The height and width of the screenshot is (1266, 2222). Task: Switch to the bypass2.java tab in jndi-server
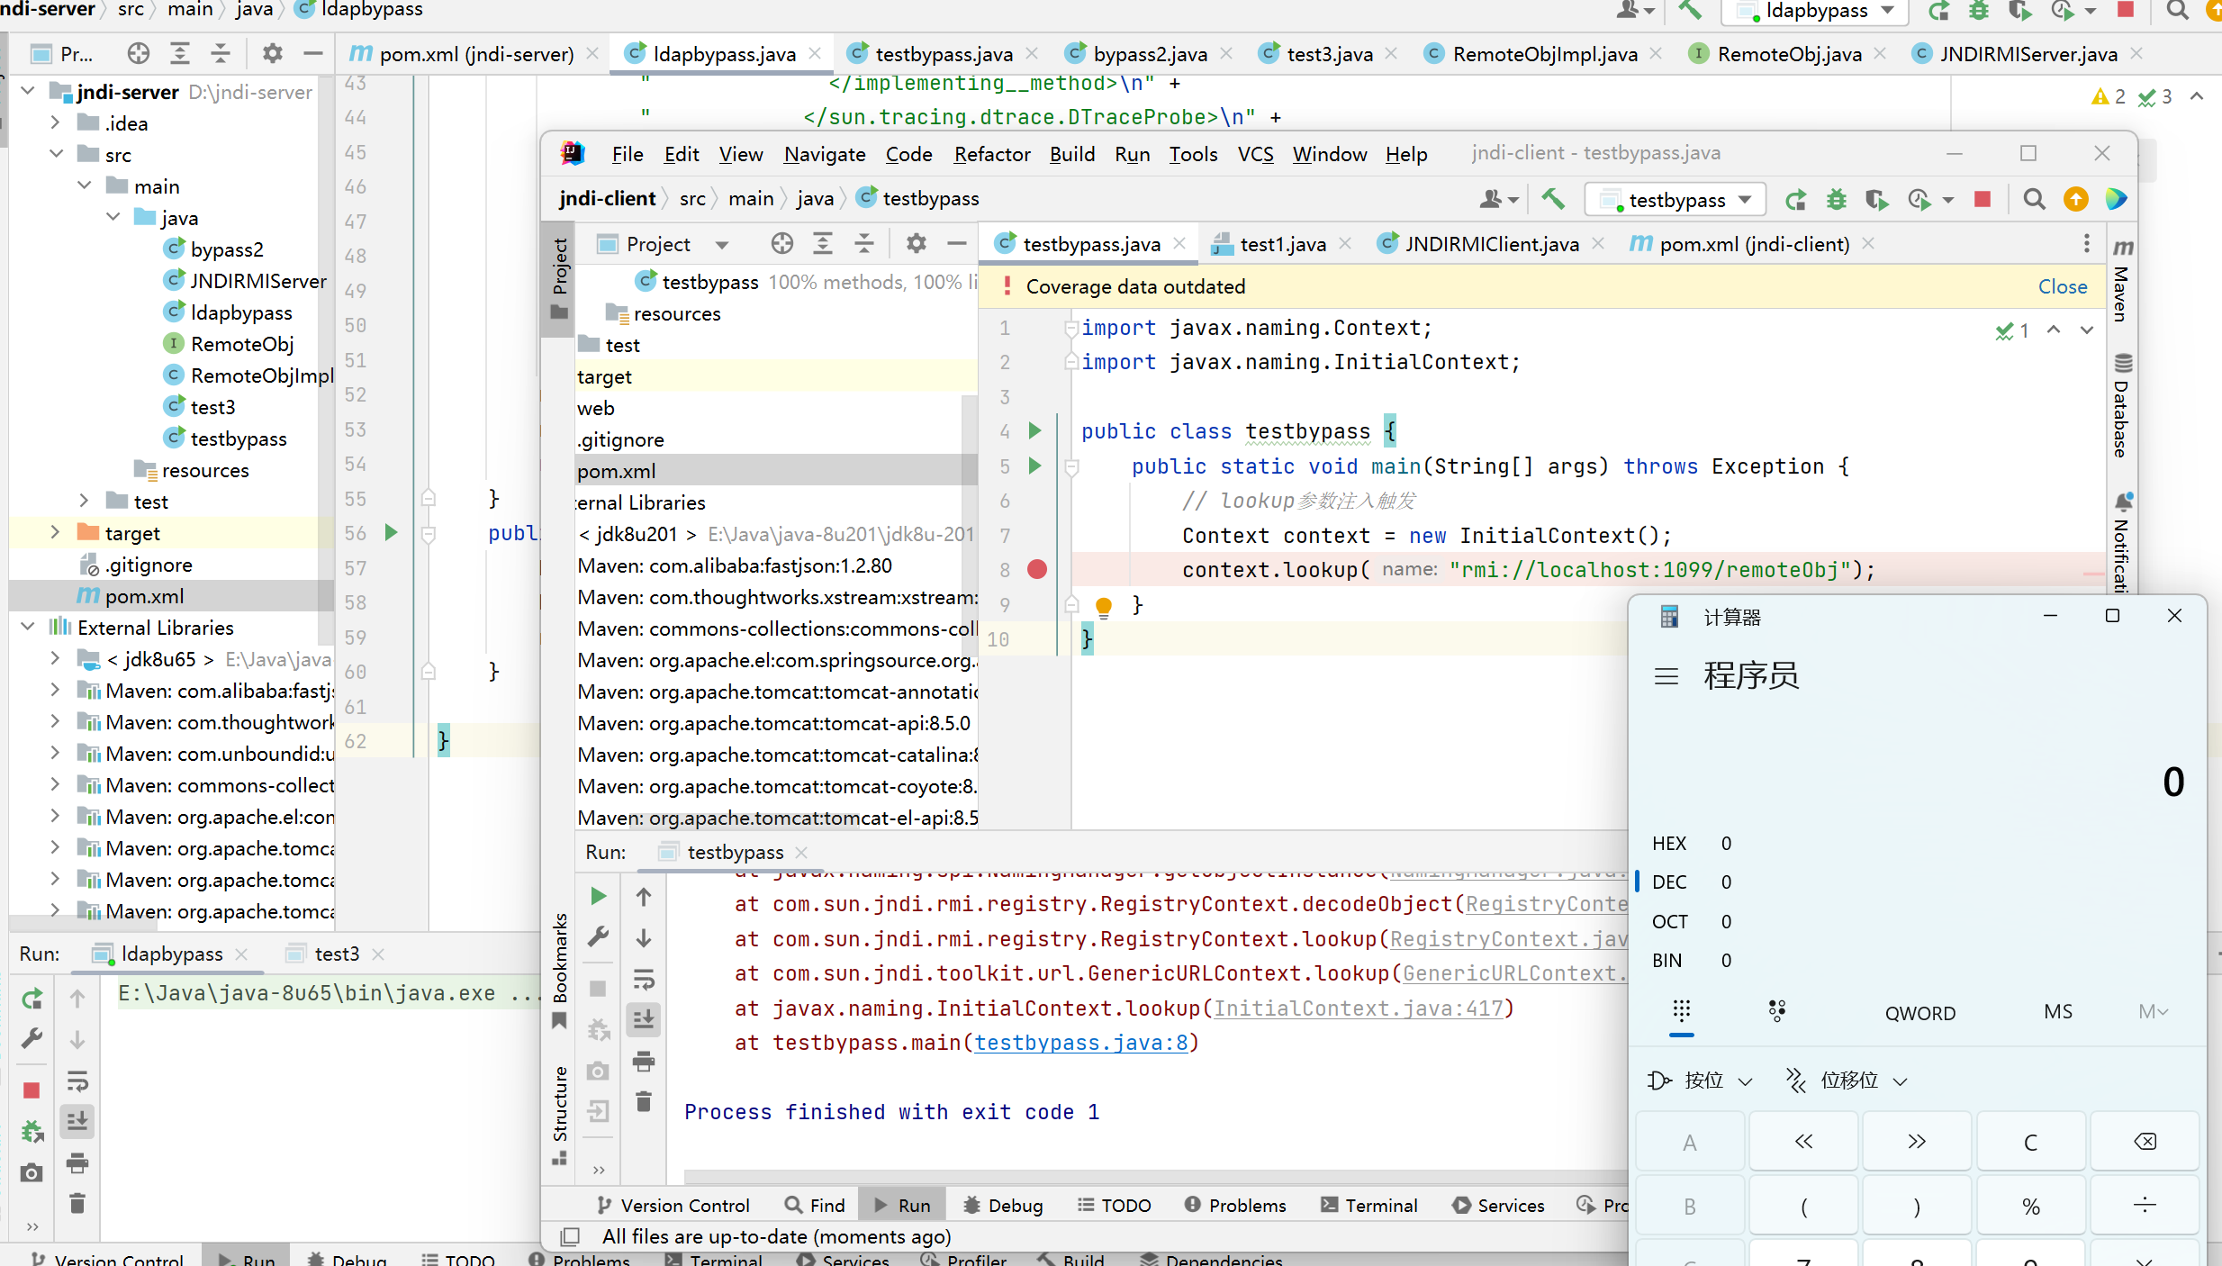[x=1149, y=54]
